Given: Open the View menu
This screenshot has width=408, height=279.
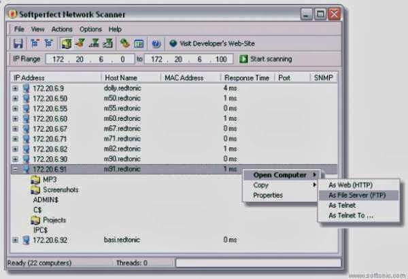Looking at the screenshot, I should point(37,29).
